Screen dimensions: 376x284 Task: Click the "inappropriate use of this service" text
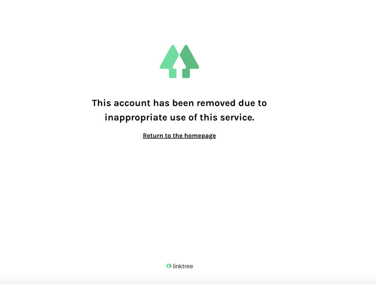click(179, 117)
